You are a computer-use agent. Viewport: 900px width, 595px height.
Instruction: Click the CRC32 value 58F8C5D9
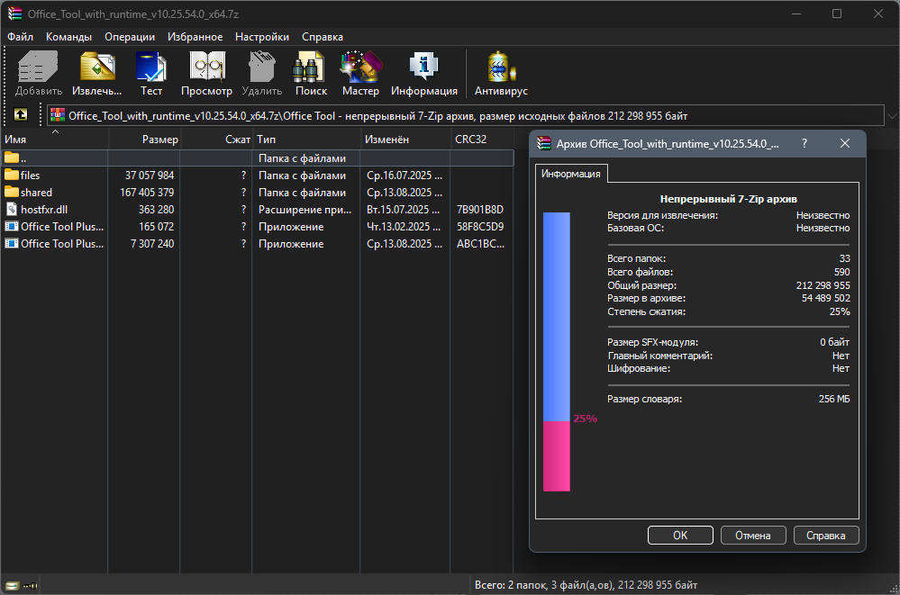coord(480,227)
